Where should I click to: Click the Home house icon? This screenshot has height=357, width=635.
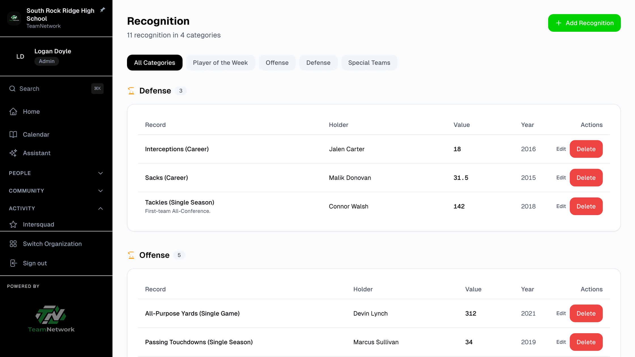[x=13, y=112]
